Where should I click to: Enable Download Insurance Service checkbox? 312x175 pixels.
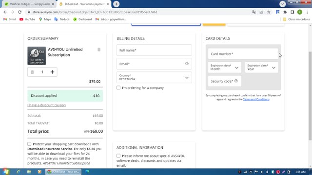click(x=29, y=144)
